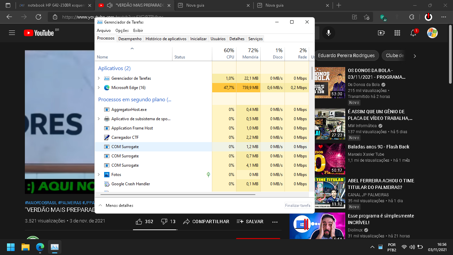This screenshot has height=255, width=453.
Task: Open the Arquivo menu
Action: 104,30
